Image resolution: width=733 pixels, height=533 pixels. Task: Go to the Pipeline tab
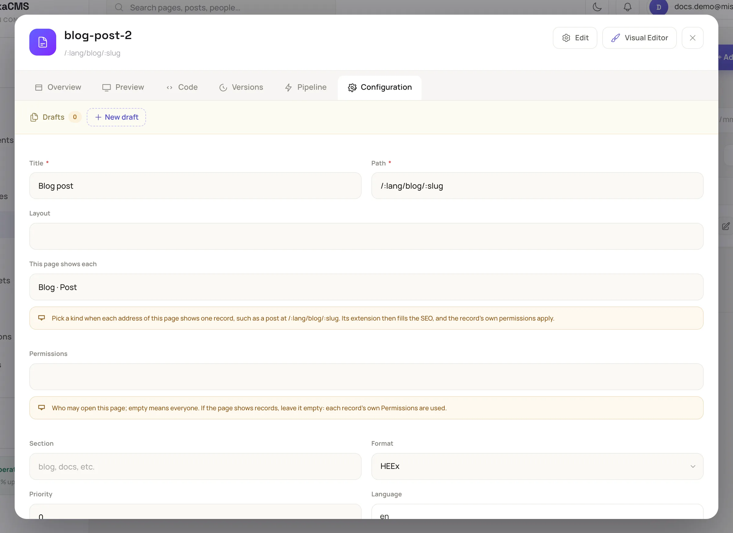pos(305,87)
